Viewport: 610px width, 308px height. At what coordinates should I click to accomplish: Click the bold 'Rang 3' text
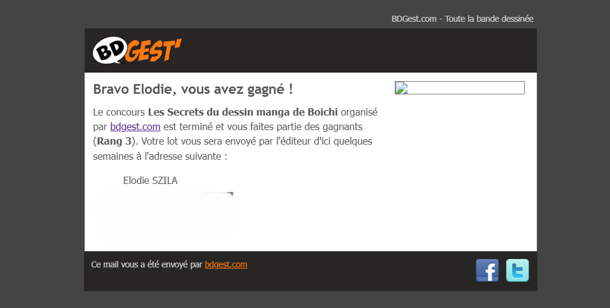(114, 141)
